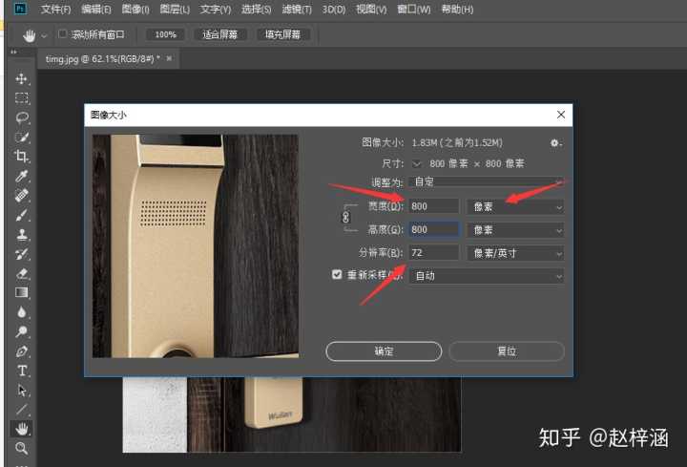Open the Image menu
687x467 pixels.
[135, 10]
